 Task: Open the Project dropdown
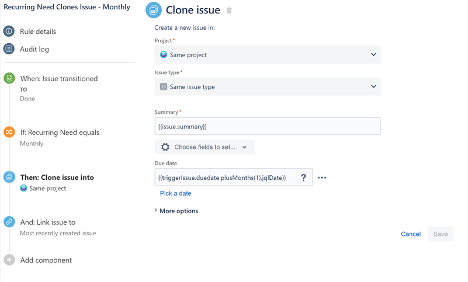tap(268, 55)
